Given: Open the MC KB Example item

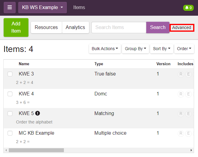Looking at the screenshot, I should coord(37,133).
